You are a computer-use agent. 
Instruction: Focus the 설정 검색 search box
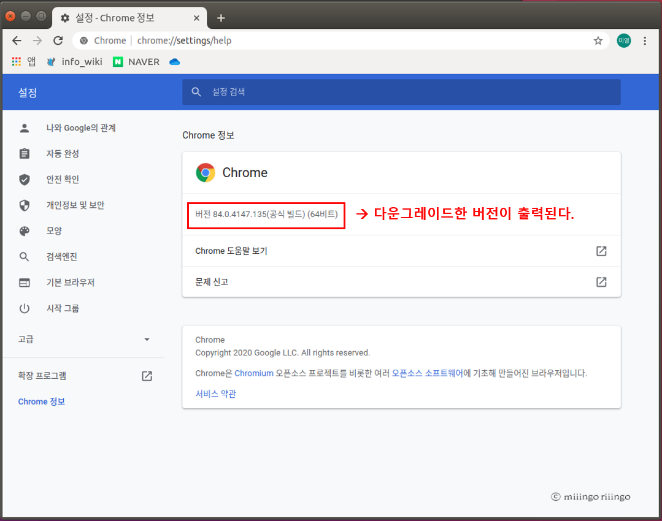[401, 92]
